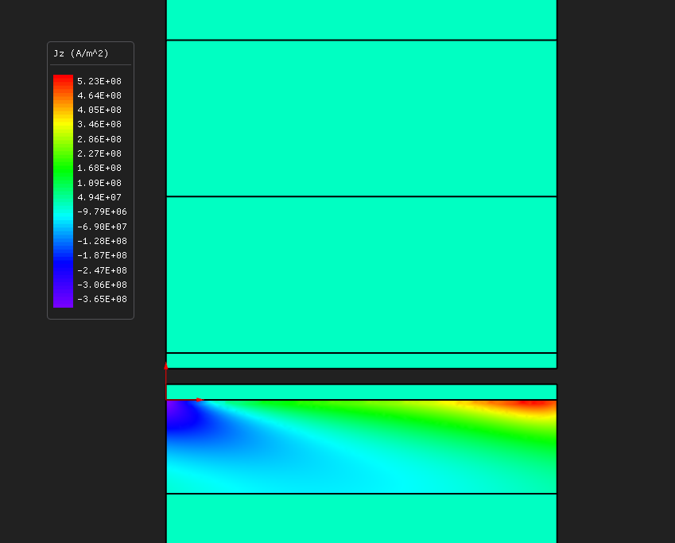Click the 1.09E+08 legend value
The image size is (675, 543).
click(99, 183)
